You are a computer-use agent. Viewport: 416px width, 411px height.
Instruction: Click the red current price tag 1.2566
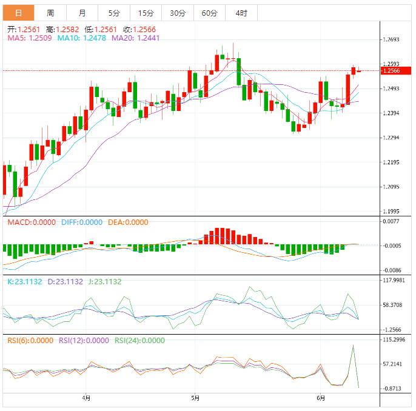391,71
